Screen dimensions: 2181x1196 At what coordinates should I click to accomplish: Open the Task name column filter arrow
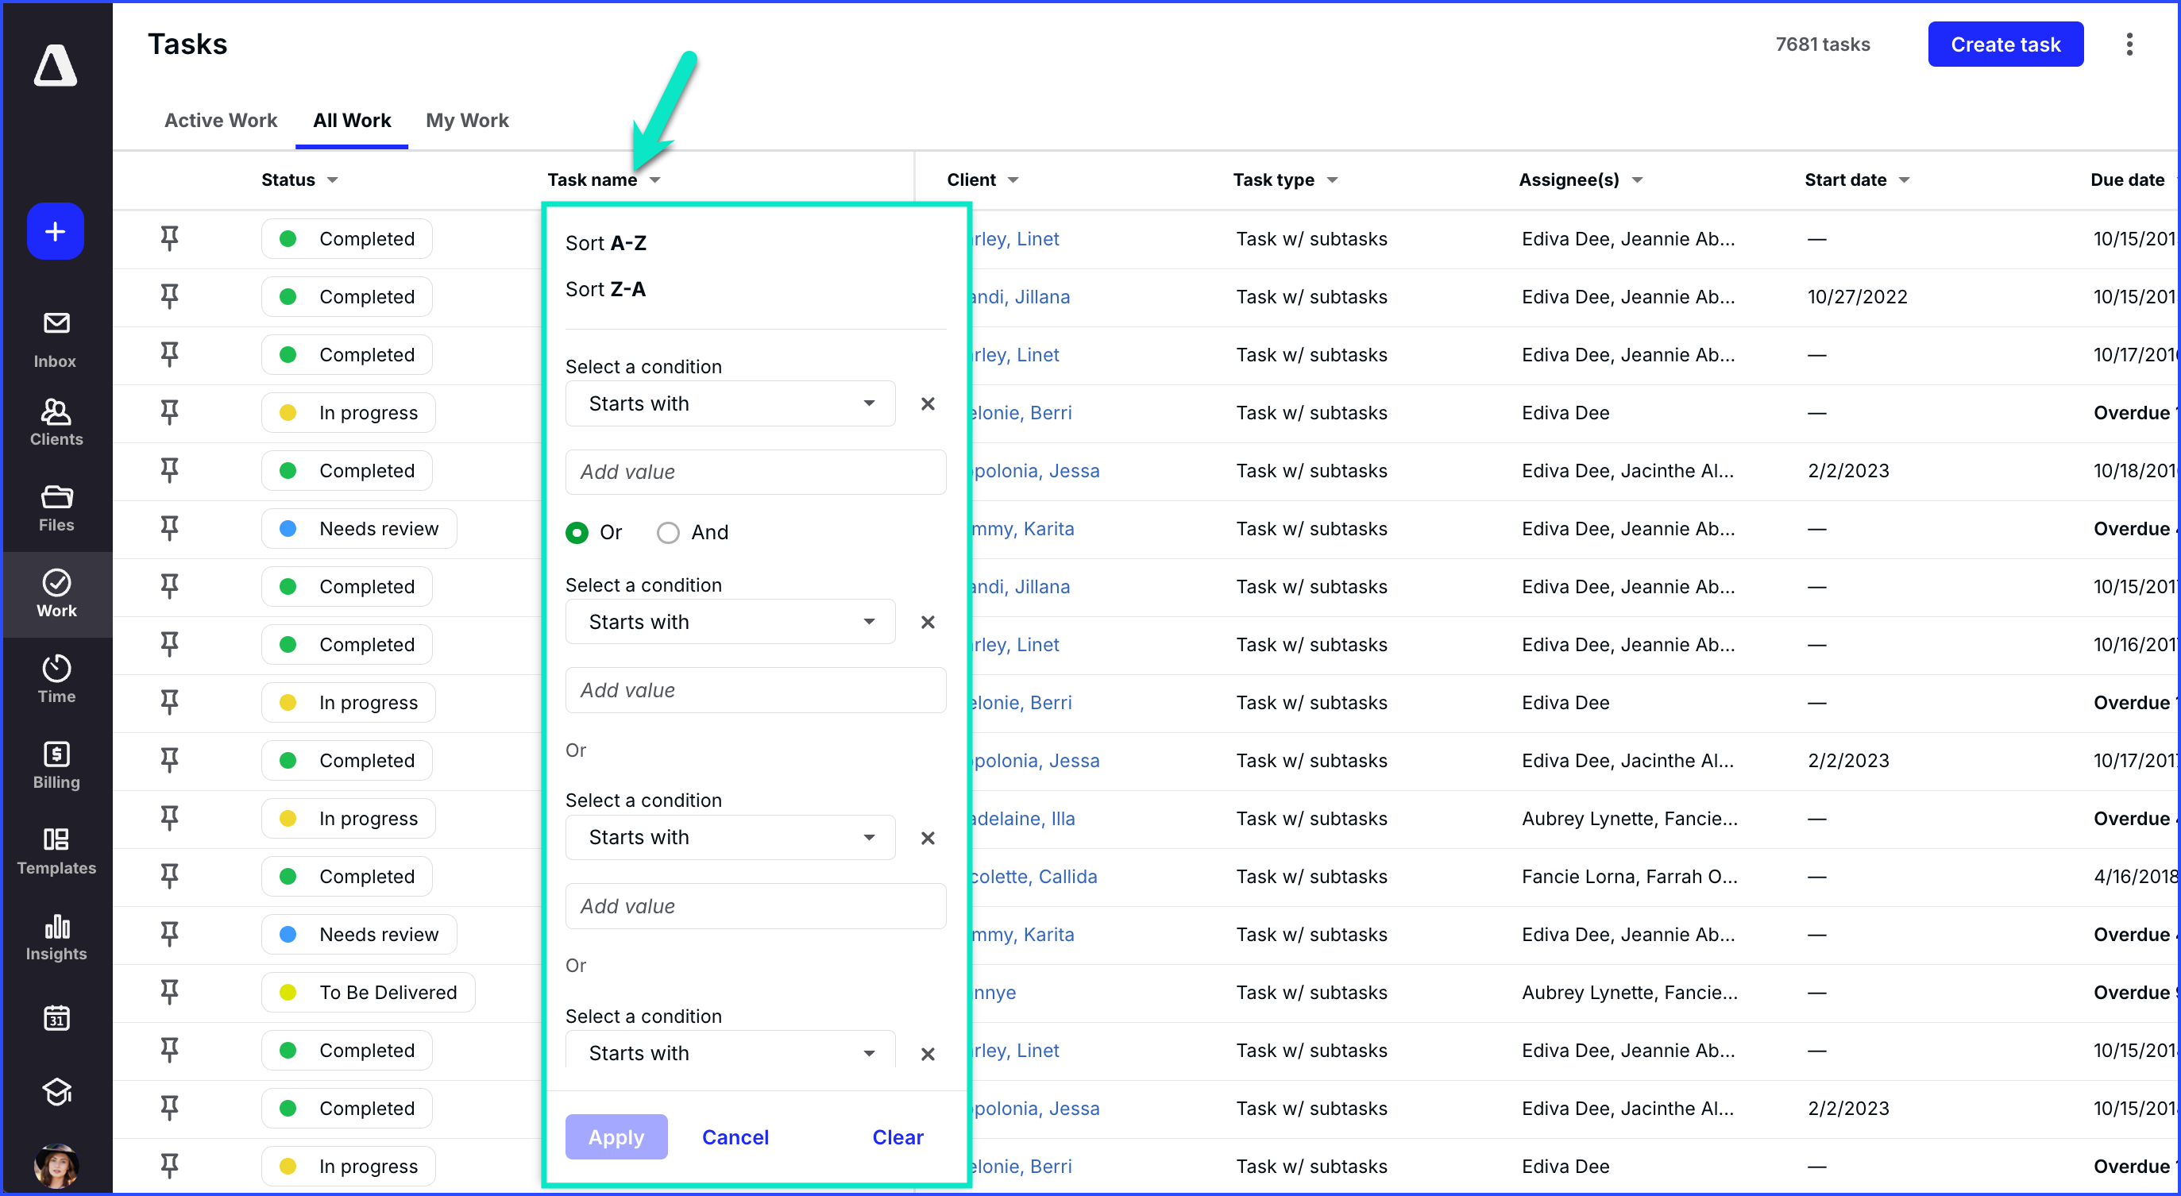click(654, 180)
